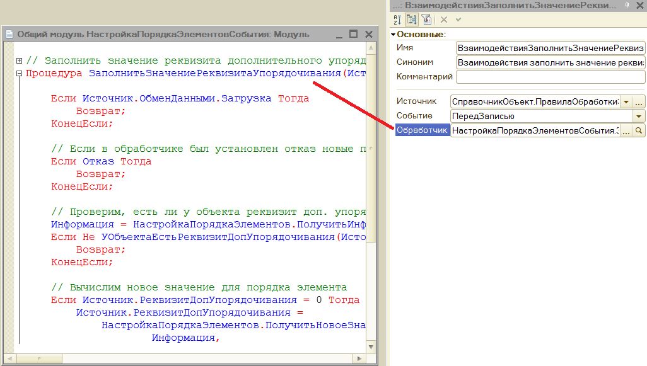Image resolution: width=647 pixels, height=366 pixels.
Task: Click the ellipsis button next to Обработчик
Action: pyautogui.click(x=626, y=130)
